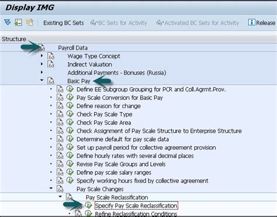Select Revise Pay Scale Groups and Levels text
The width and height of the screenshot is (277, 217).
point(121,164)
